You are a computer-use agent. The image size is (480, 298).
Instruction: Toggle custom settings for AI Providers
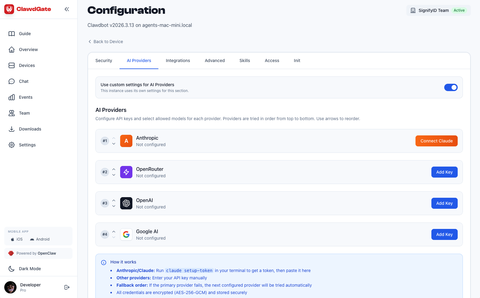click(451, 87)
